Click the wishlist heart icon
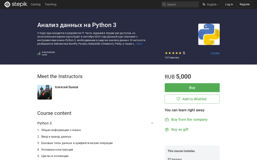The height and width of the screenshot is (160, 257). pos(178,99)
